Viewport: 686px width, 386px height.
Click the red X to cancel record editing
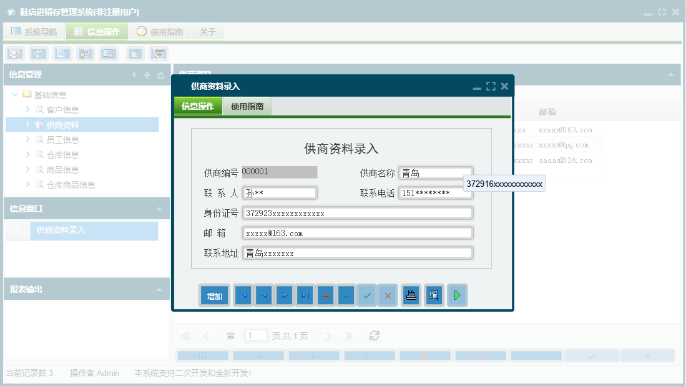pyautogui.click(x=388, y=295)
